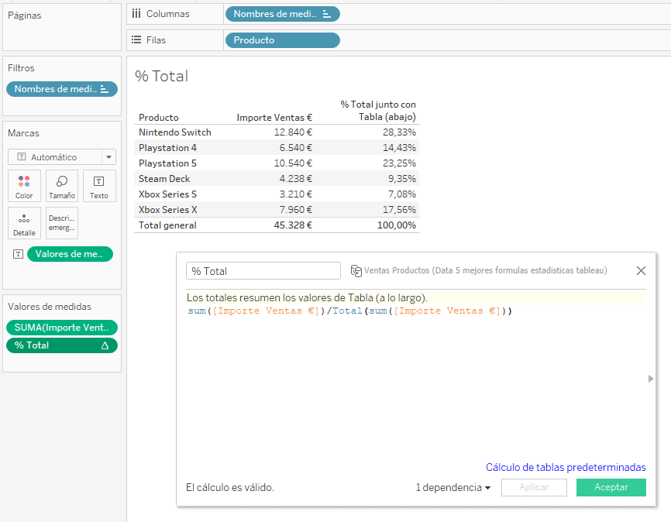The image size is (671, 522).
Task: Select Nombres de medidas pill in Filtros
Action: (62, 89)
